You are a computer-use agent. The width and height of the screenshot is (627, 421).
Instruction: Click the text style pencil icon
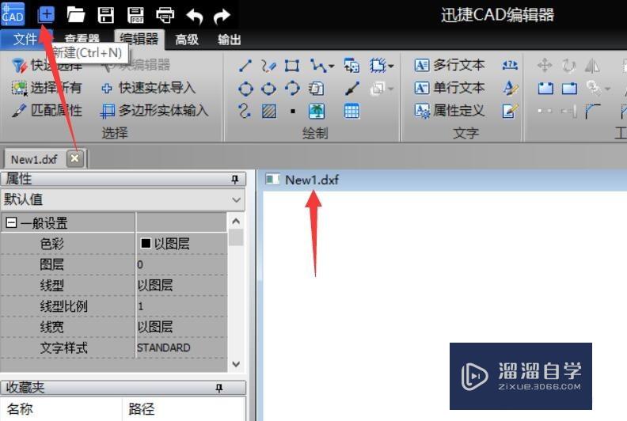click(x=511, y=88)
